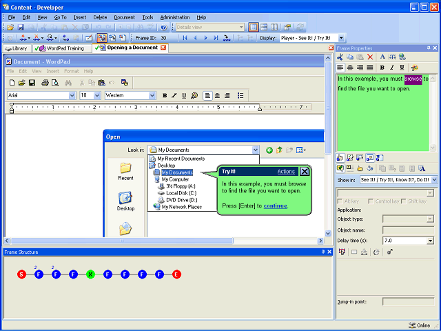Expand the Look in My Documents dropdown

(255, 150)
